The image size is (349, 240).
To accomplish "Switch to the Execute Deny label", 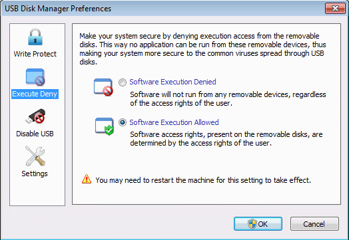I will click(35, 94).
